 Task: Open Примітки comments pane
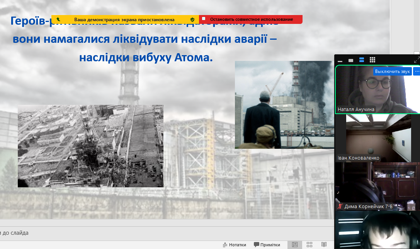pos(267,245)
